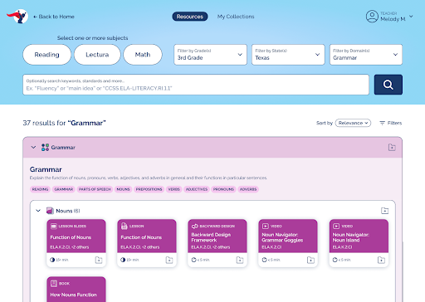Save Lesson Function of Nouns folder icon

point(169,260)
